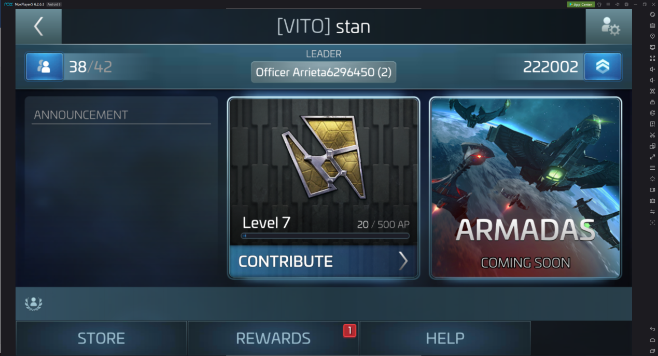Go back using the arrow beside [VITO] stan
Screen dimensions: 658x356
(38, 26)
